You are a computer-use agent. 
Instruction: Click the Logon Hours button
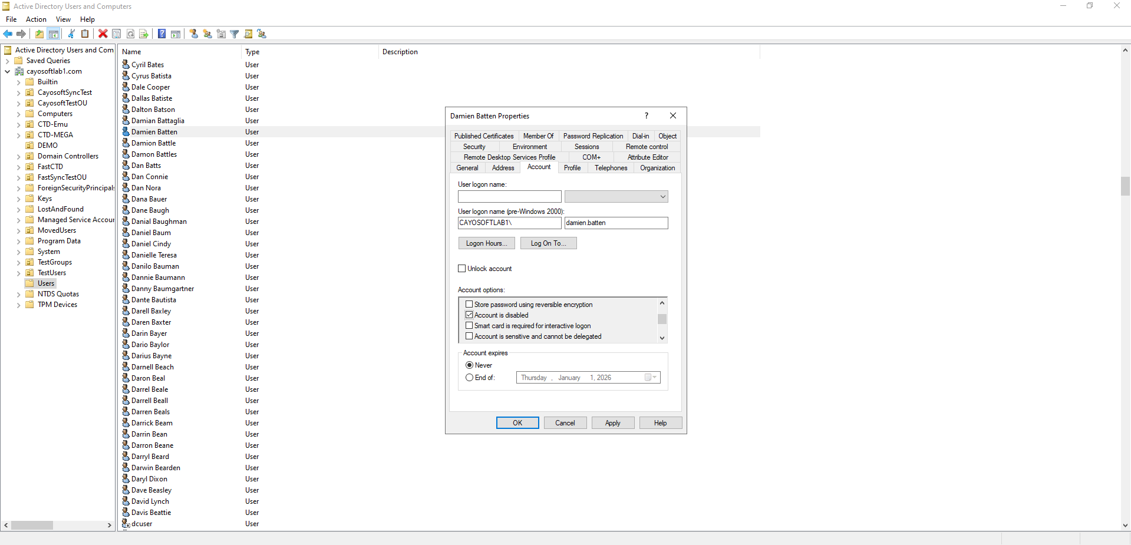(x=486, y=243)
